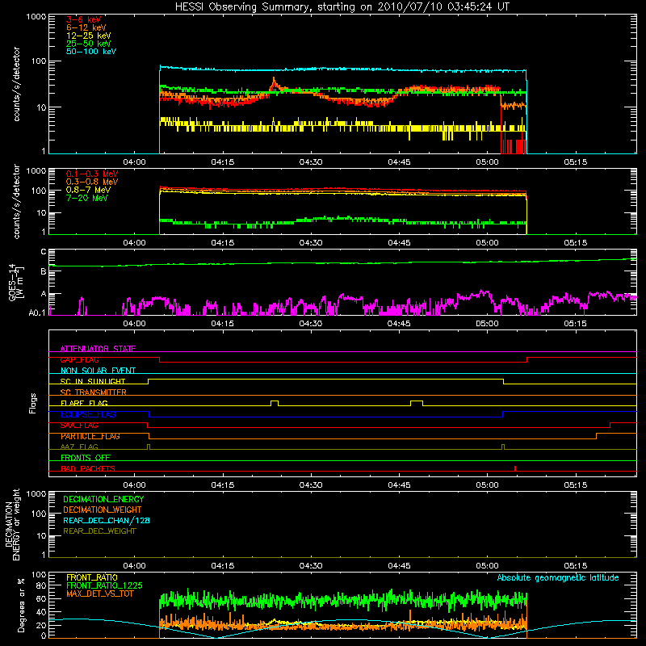This screenshot has width=646, height=646.
Task: Click the 04:30 tick label under MeV panel
Action: click(x=311, y=243)
